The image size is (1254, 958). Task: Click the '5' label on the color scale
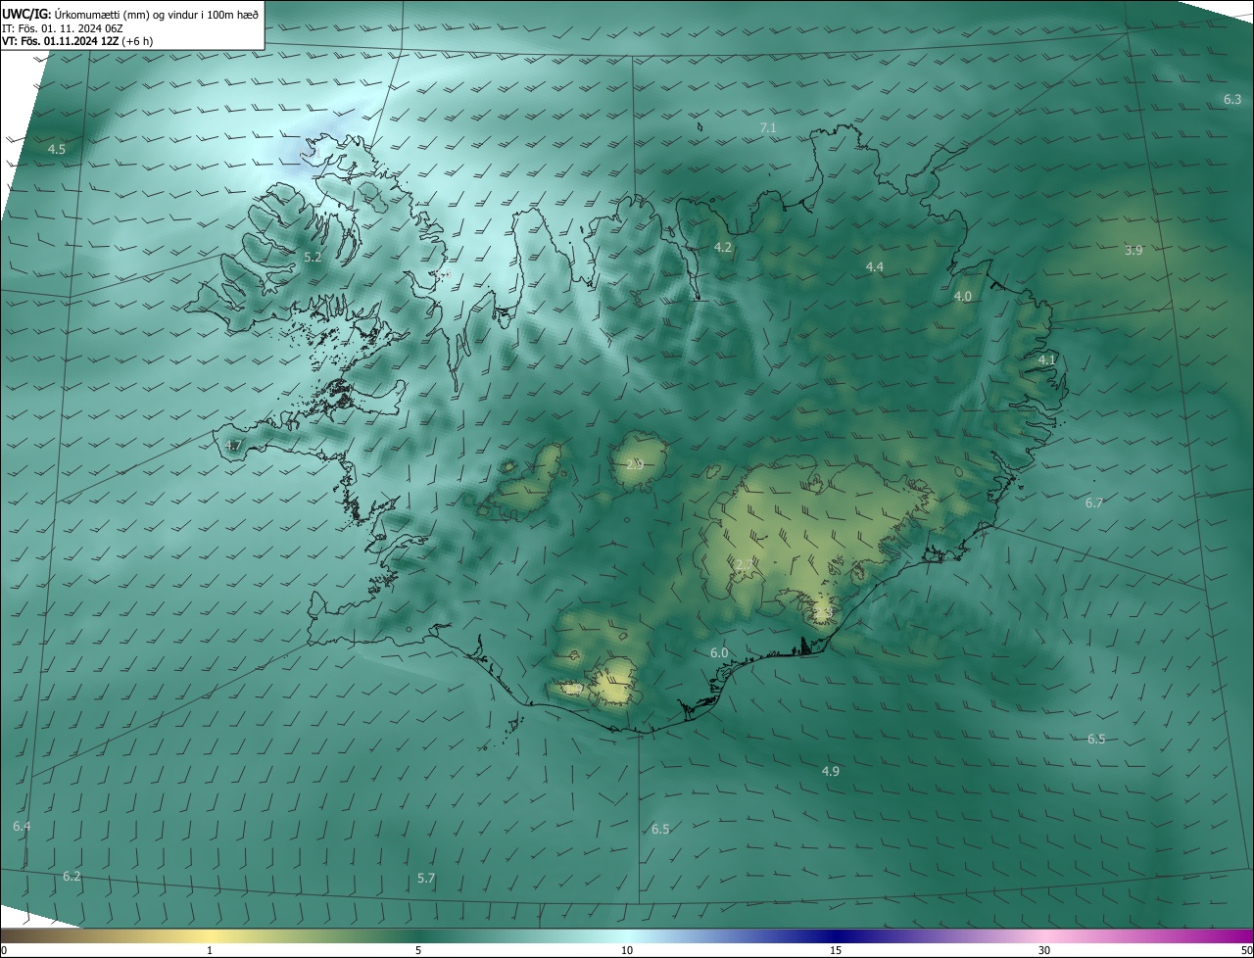pyautogui.click(x=418, y=950)
